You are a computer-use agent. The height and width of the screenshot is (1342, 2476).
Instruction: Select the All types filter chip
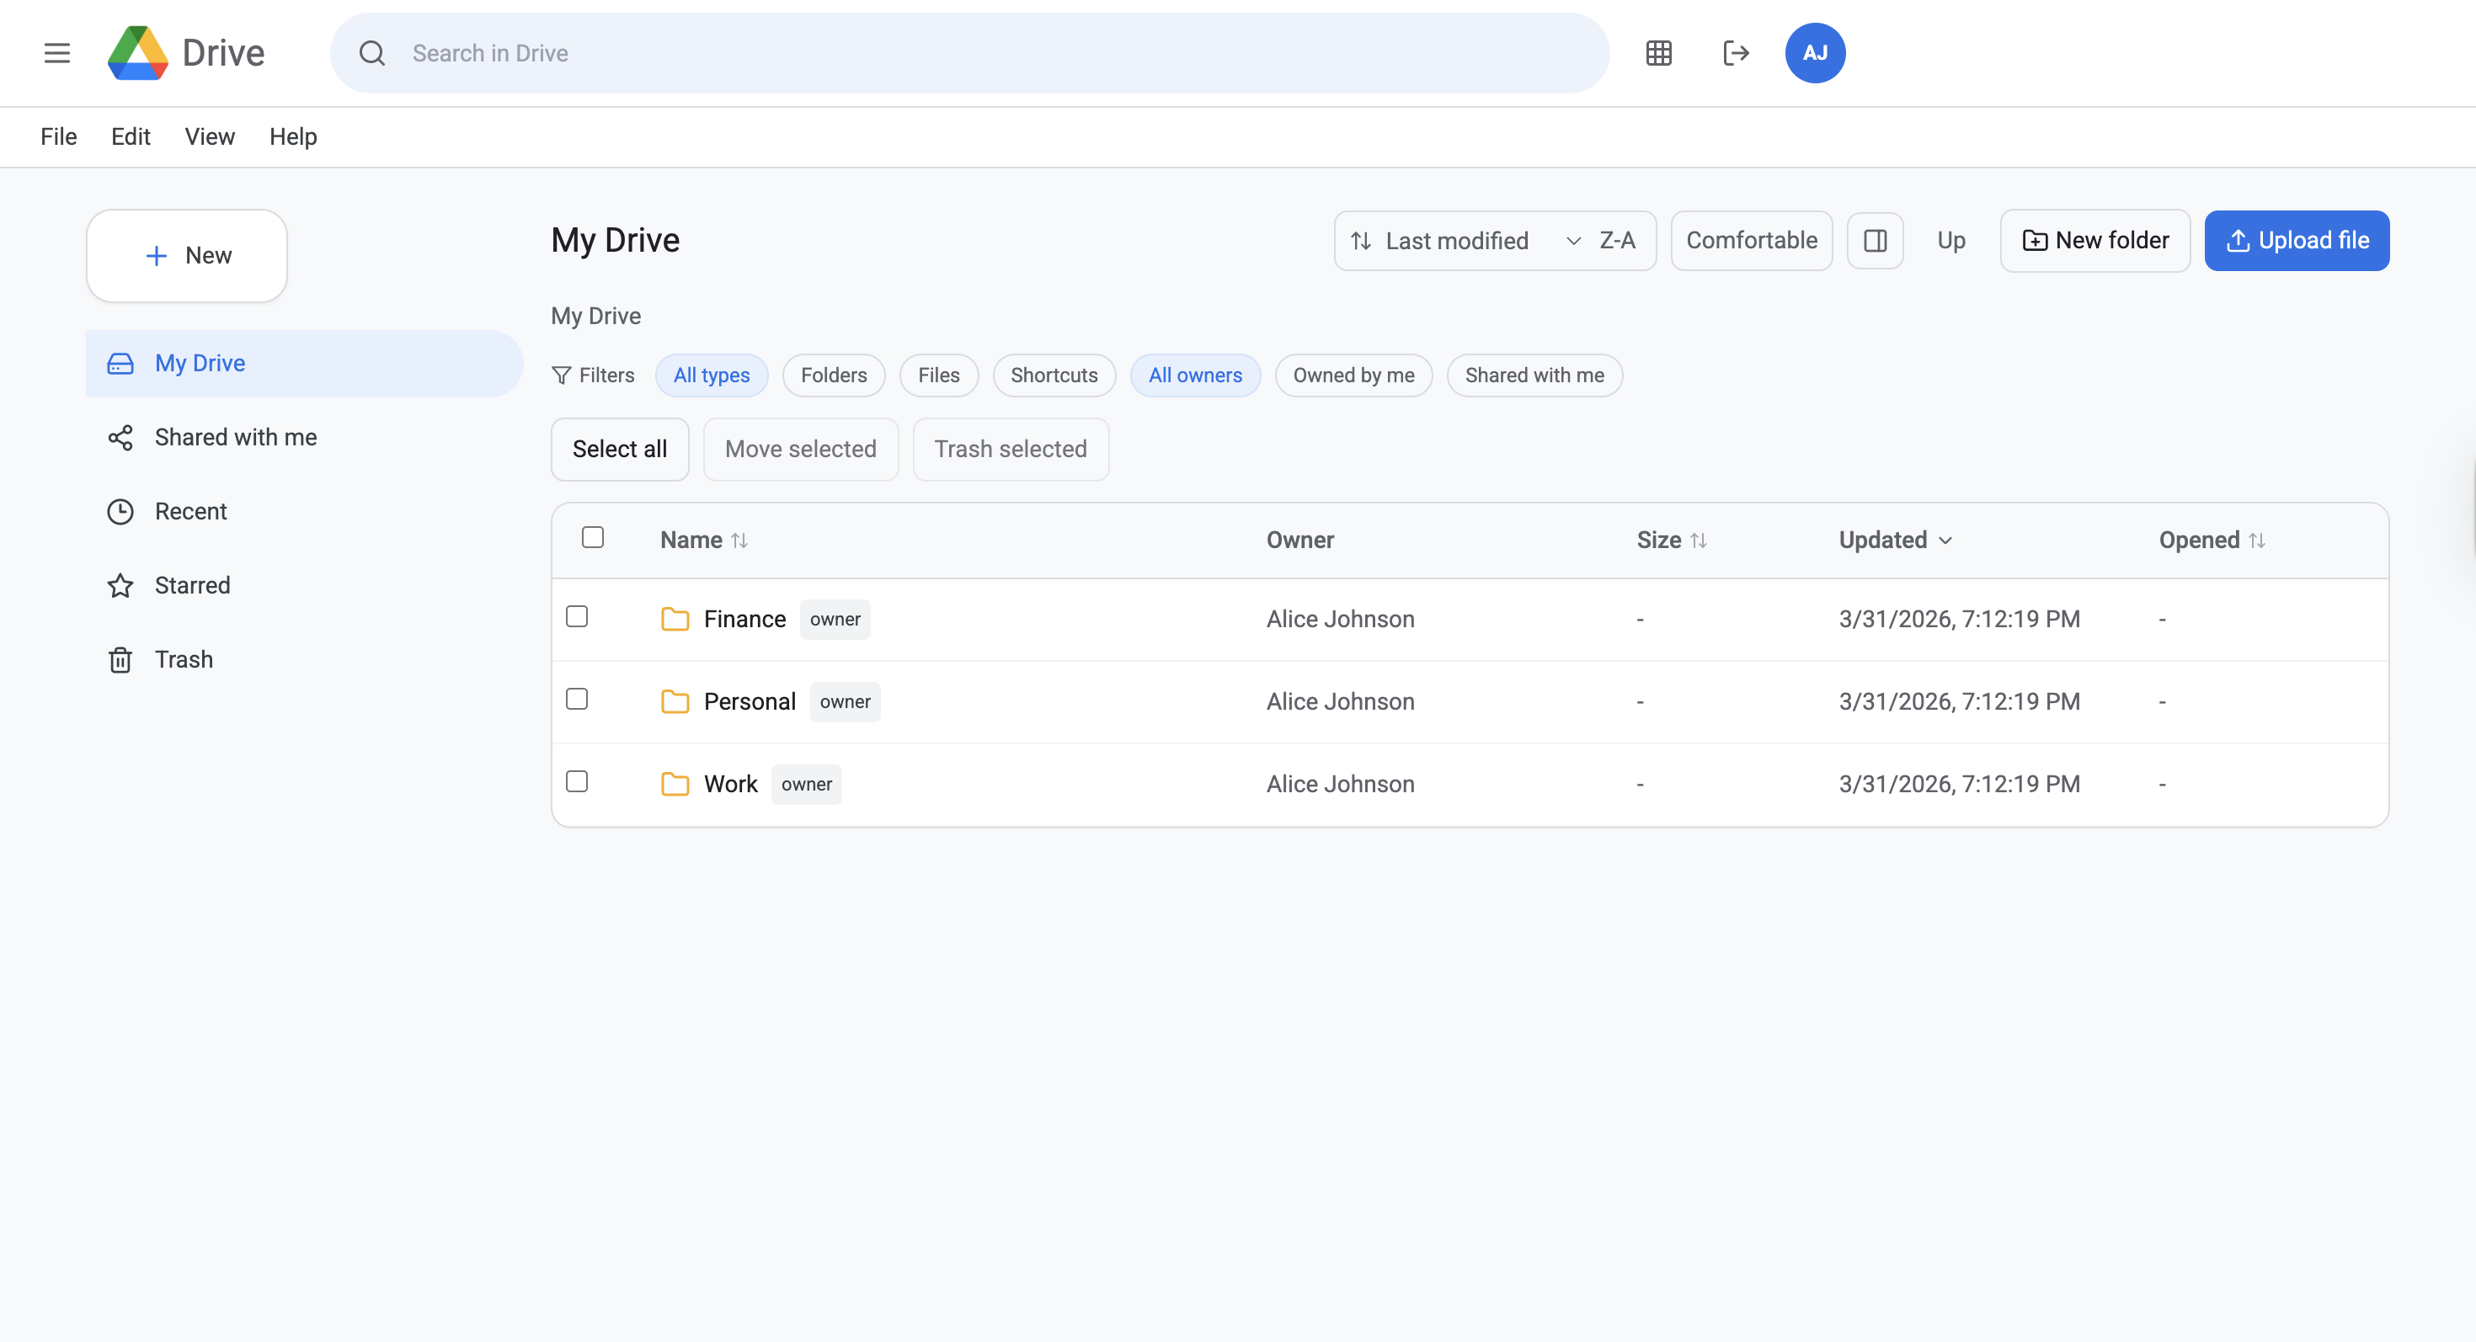(x=712, y=375)
